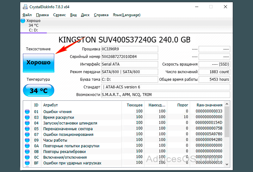Click the Raw-значения column header

[207, 105]
